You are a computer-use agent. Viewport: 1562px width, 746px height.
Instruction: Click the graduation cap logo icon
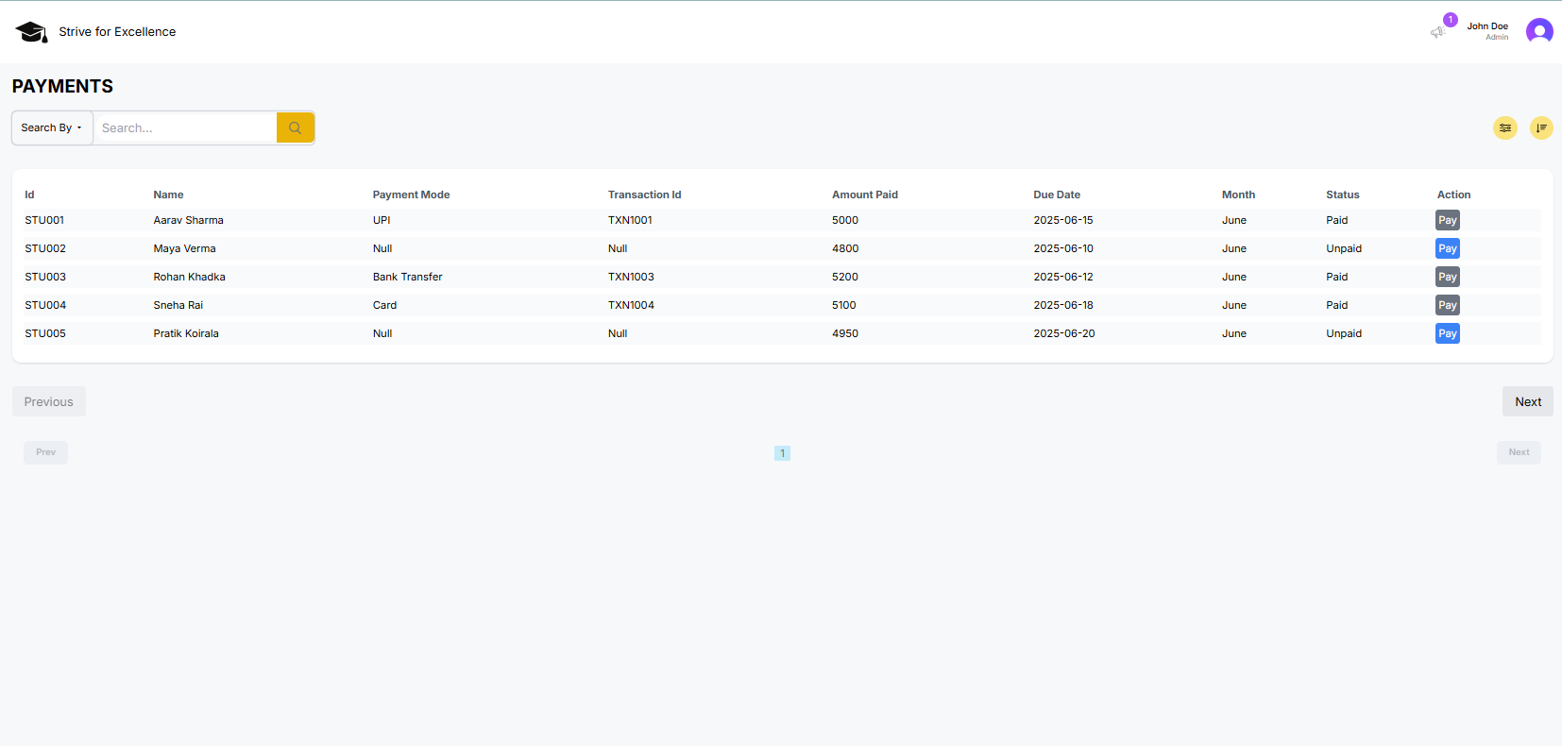point(31,32)
